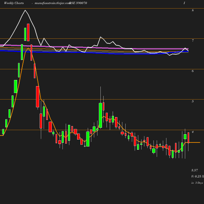Click the price axis label 8

pyautogui.click(x=193, y=10)
